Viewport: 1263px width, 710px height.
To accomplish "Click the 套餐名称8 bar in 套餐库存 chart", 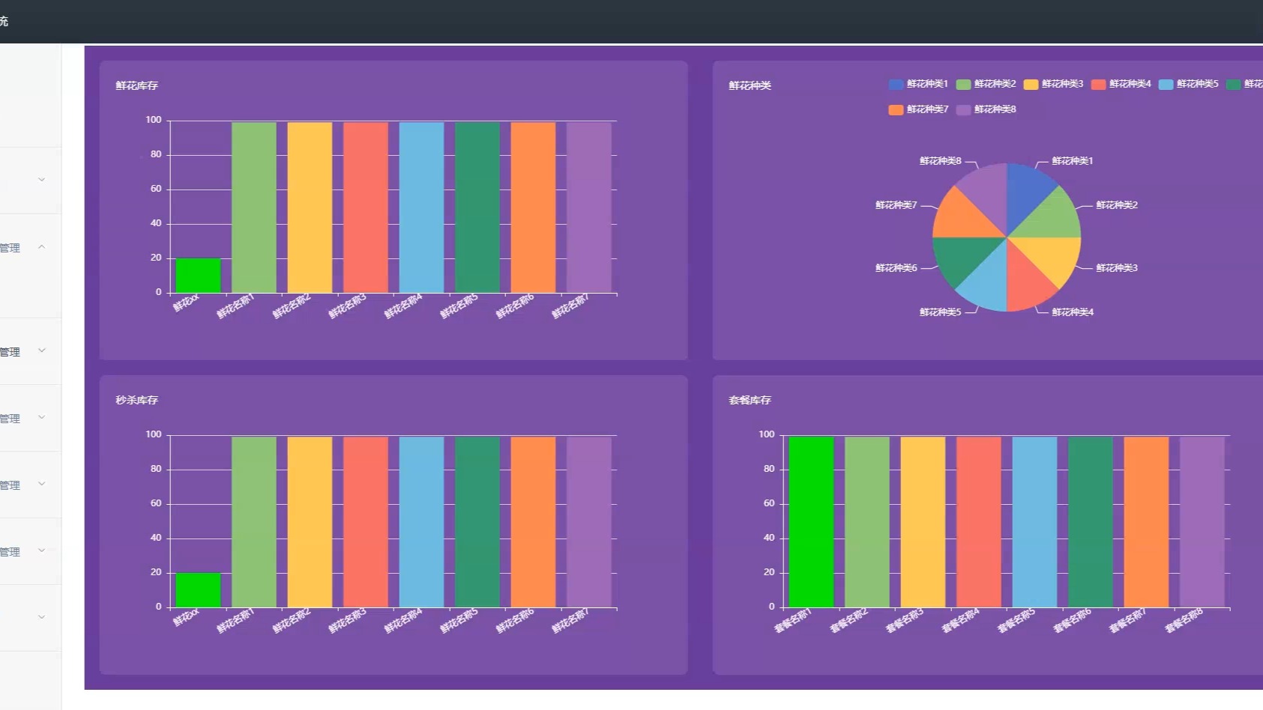I will (1202, 522).
